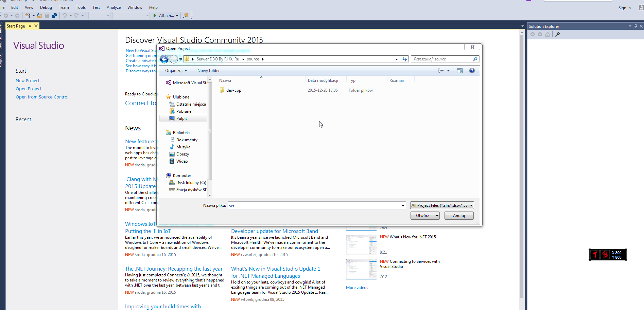Open the Debug menu
Viewport: 644px width, 310px height.
coord(46,7)
